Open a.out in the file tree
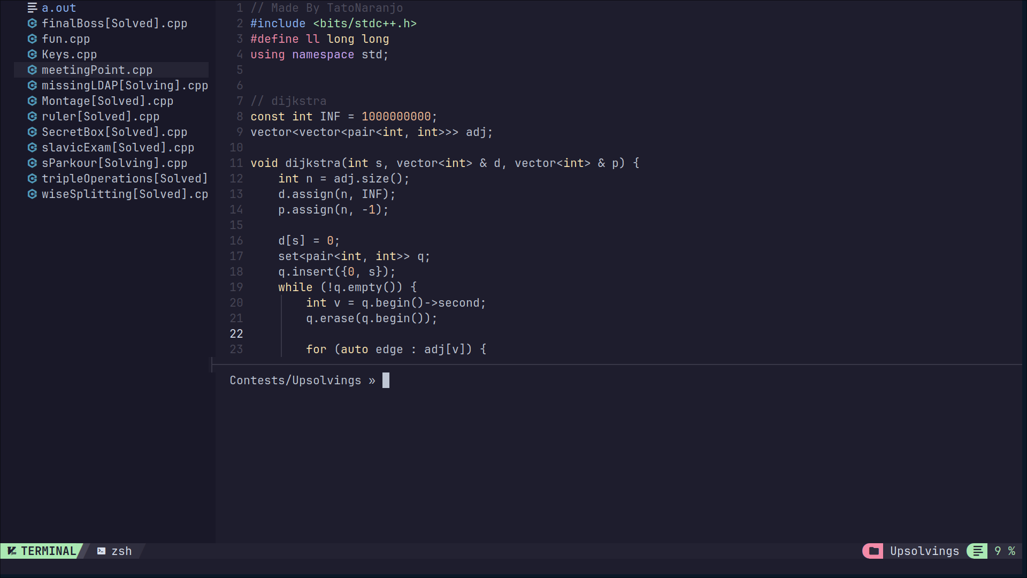1027x578 pixels. 59,8
